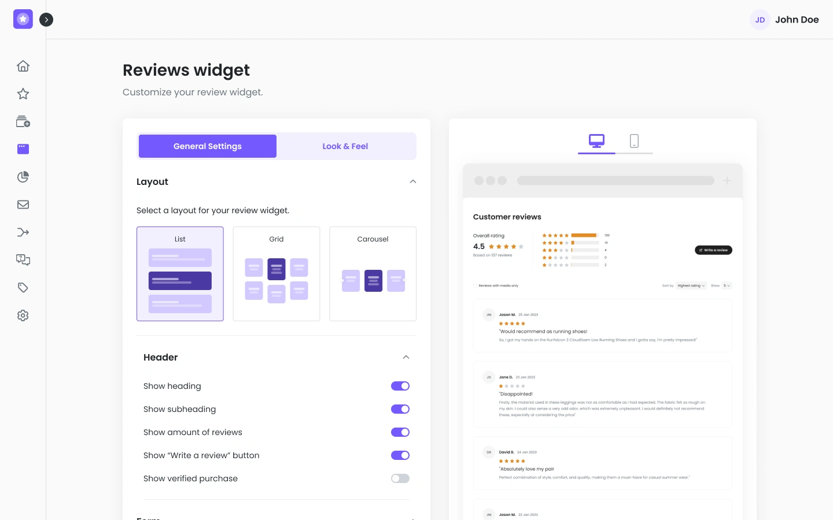This screenshot has height=520, width=833.
Task: Open the analytics pie chart icon
Action: [23, 177]
